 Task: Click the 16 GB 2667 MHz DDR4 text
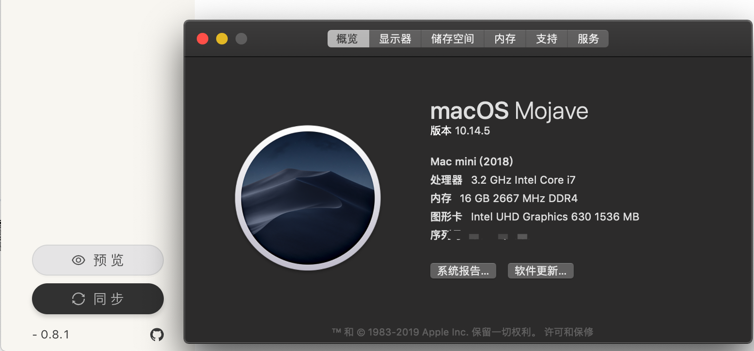tap(518, 198)
